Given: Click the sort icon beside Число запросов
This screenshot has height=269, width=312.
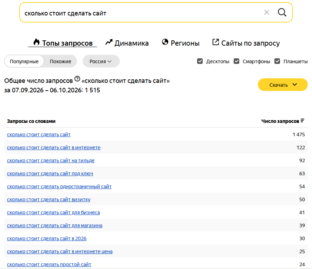Looking at the screenshot, I should pos(303,121).
